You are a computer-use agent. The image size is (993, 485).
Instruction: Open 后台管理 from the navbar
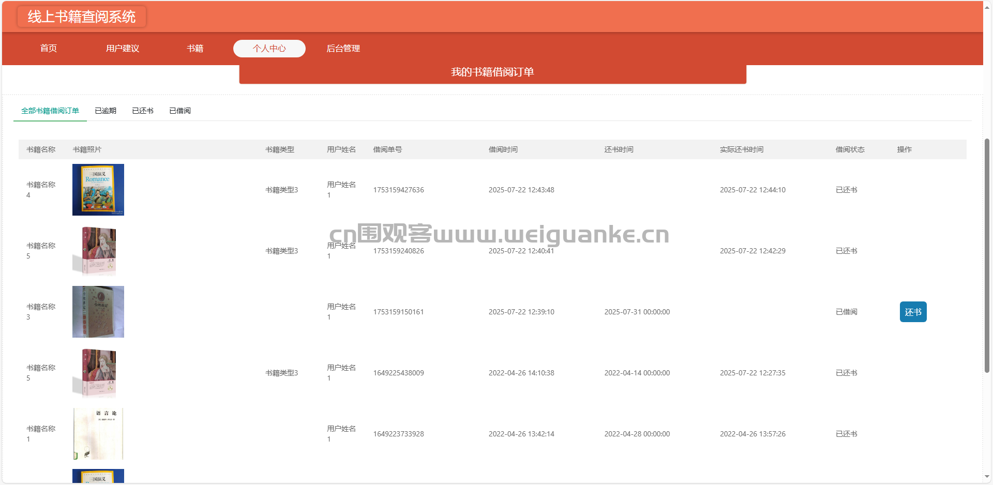tap(343, 49)
